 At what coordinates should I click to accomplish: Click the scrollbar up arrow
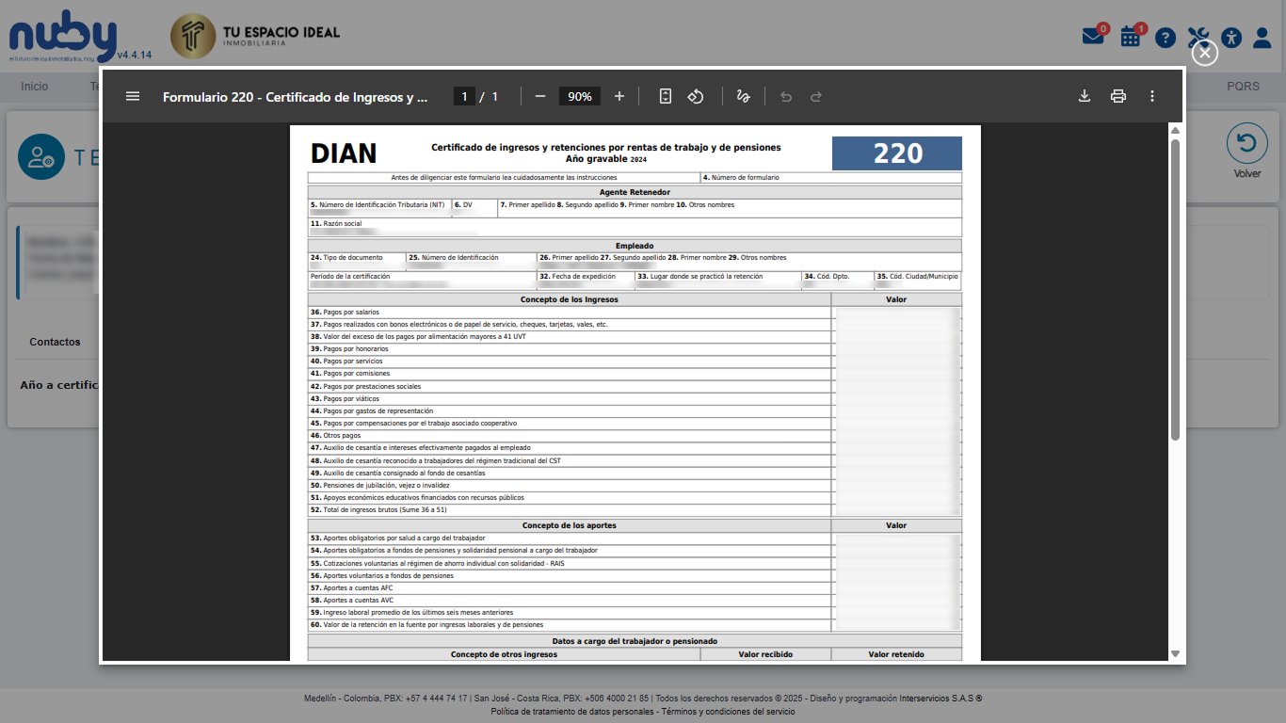1175,130
